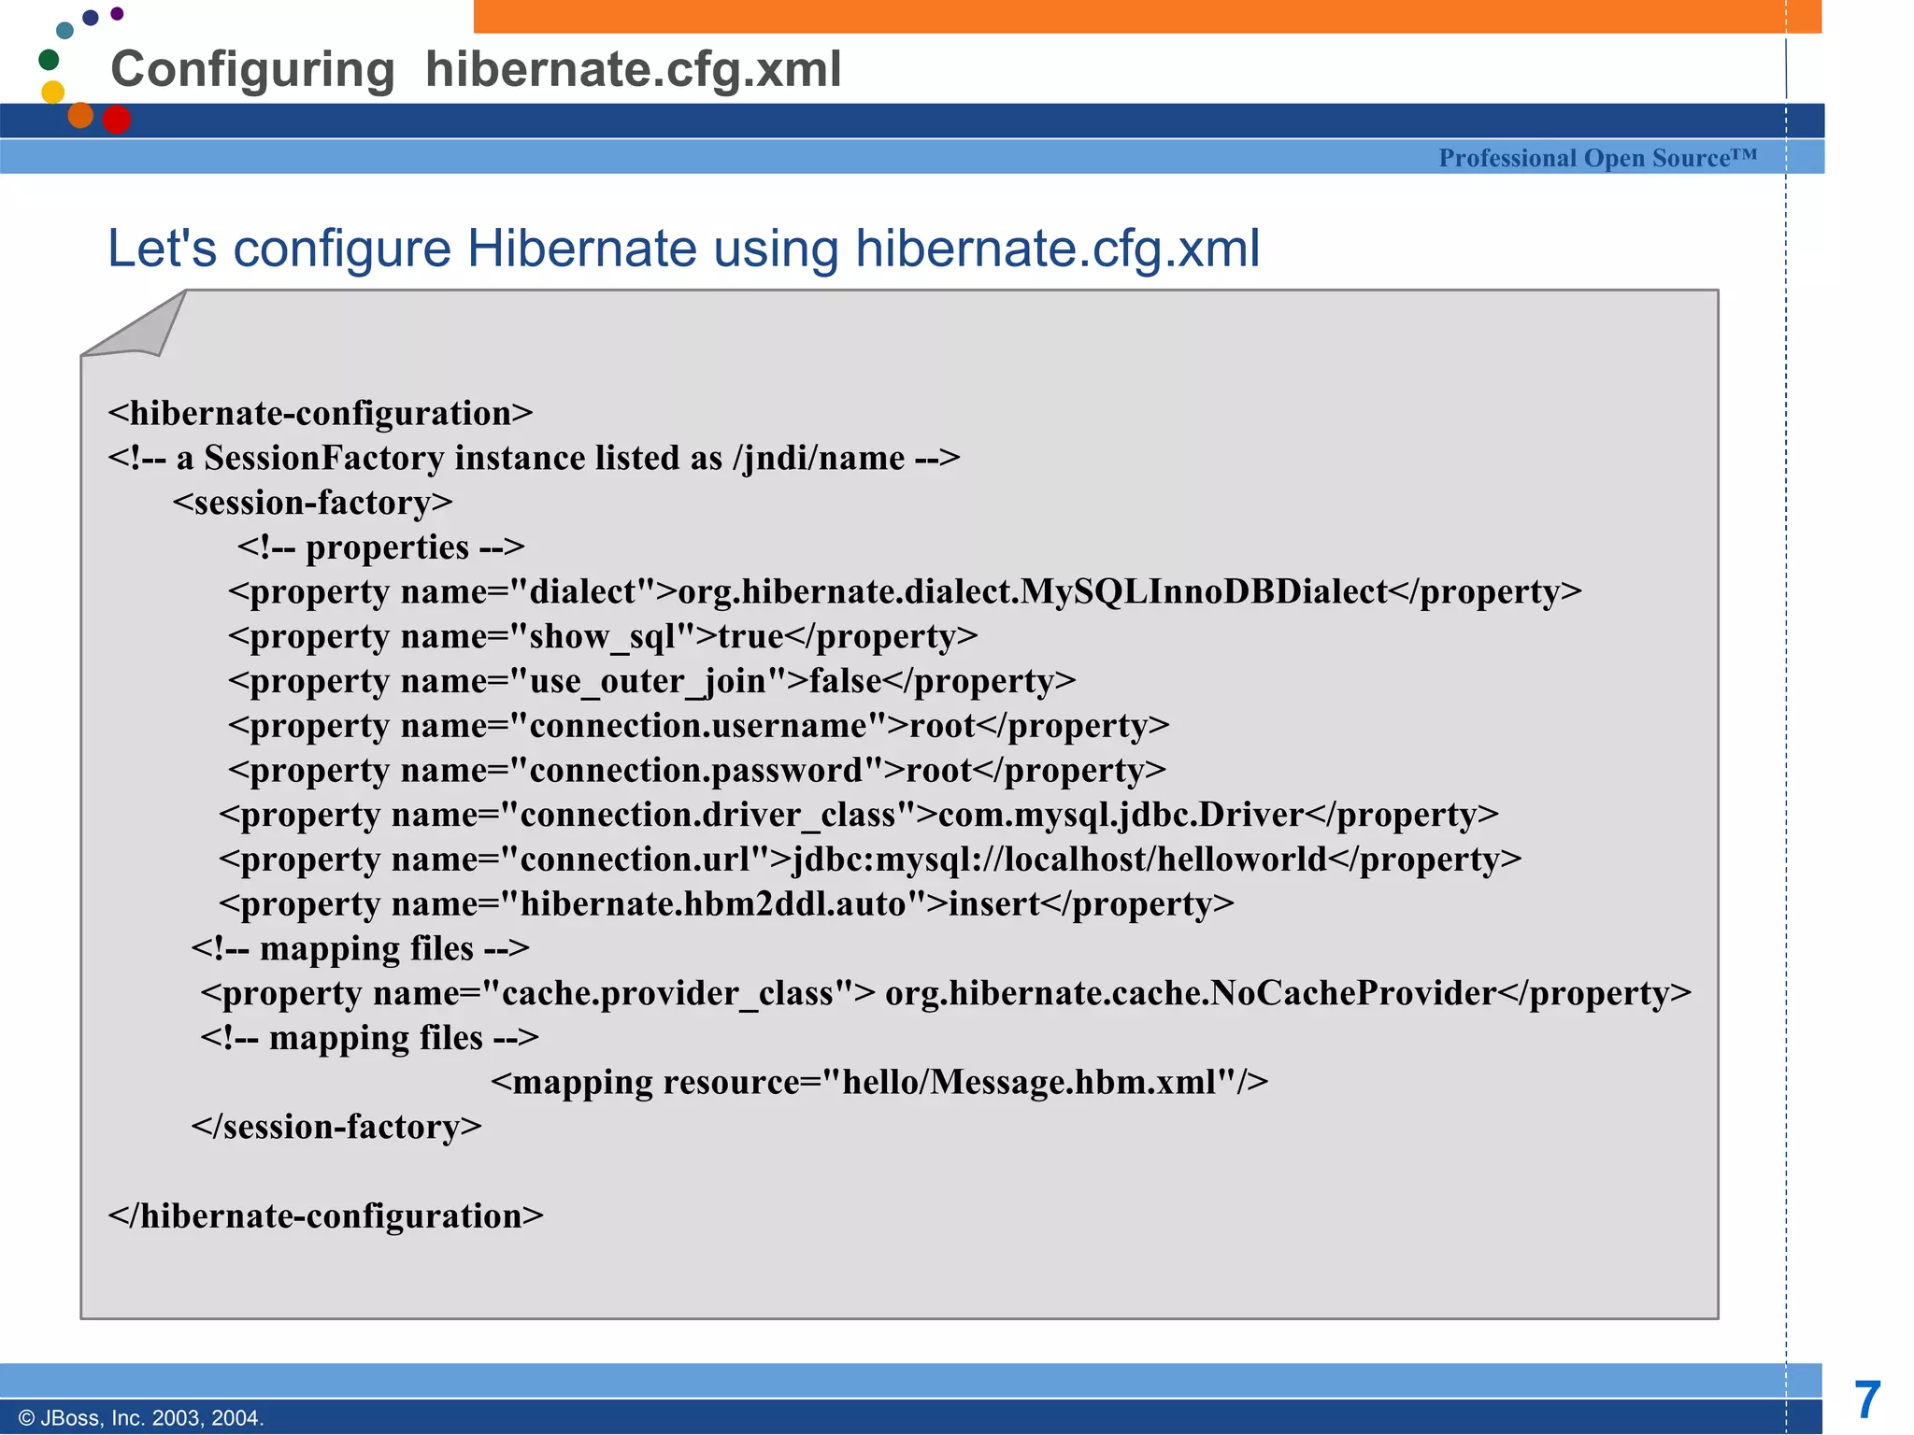
Task: Click the dialect property line with MySQLInnoDBDialect
Action: [905, 592]
